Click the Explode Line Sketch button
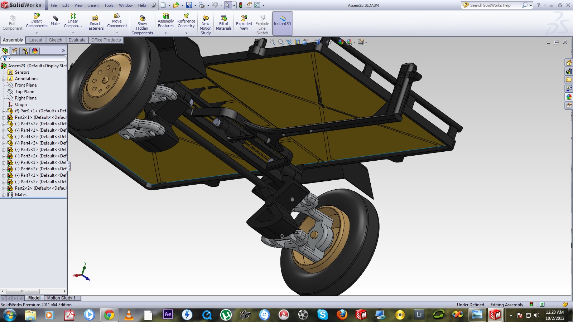 (x=262, y=25)
